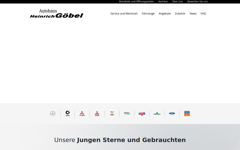This screenshot has width=240, height=150.
Task: Click the Mercedes-Benz star logo
Action: (x=53, y=114)
